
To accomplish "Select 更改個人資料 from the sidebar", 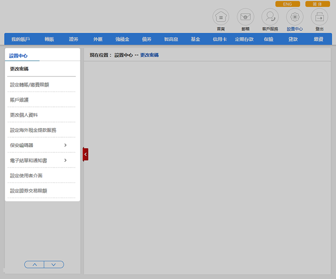I will [24, 115].
